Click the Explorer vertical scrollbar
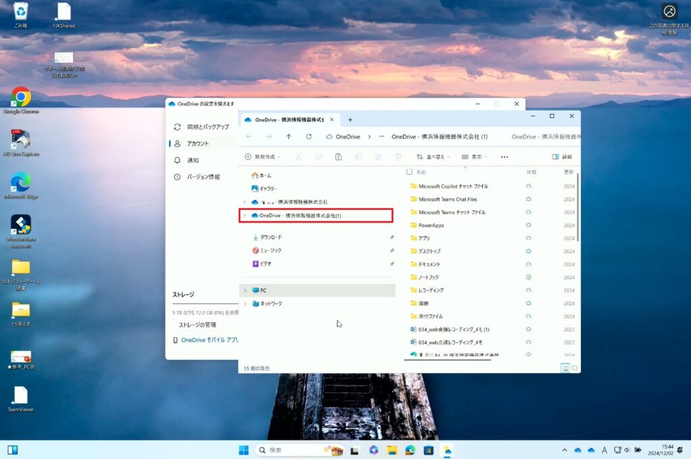Viewport: 691px width, 459px height. [578, 207]
